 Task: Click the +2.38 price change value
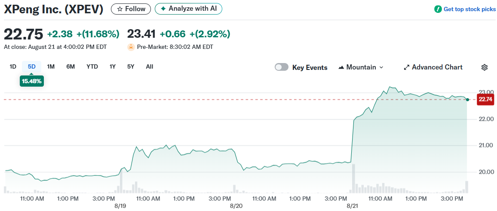[x=60, y=34]
